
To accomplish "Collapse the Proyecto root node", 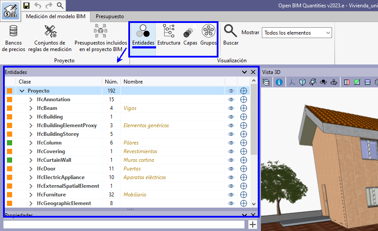I will click(22, 91).
